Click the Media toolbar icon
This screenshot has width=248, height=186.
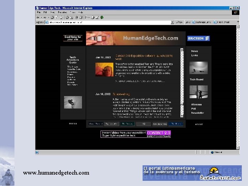[x=76, y=18]
